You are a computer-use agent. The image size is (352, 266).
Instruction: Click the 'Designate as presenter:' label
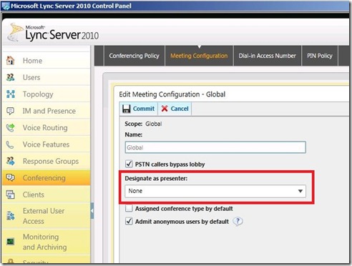click(156, 179)
